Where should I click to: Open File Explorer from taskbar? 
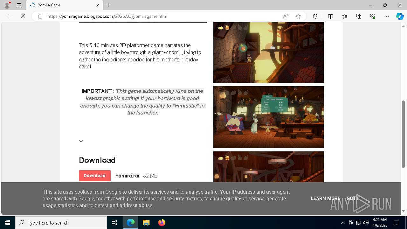[146, 223]
